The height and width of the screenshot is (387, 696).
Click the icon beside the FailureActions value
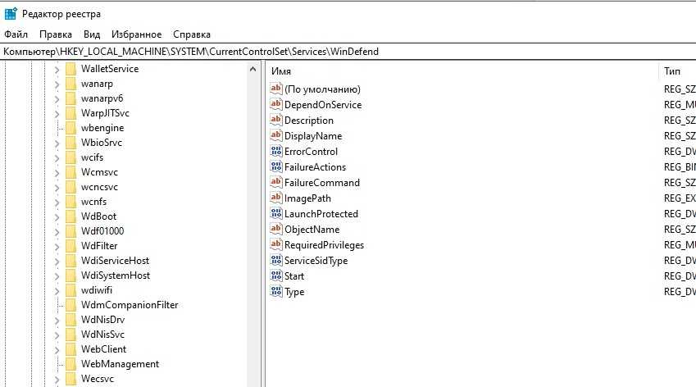[276, 167]
